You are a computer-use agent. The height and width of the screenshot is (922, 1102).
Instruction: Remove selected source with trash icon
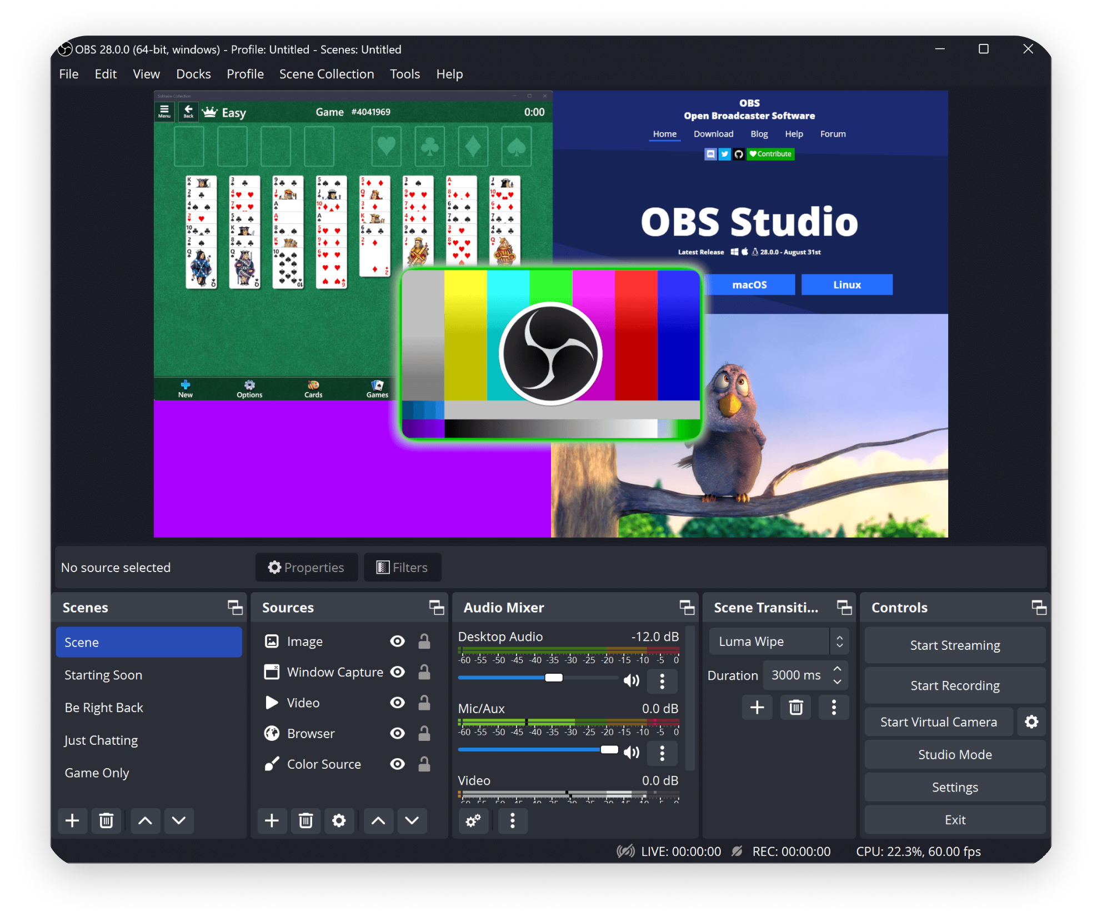[305, 820]
